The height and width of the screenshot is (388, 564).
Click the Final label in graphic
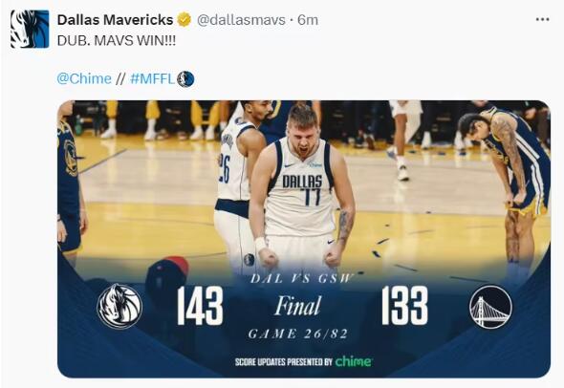click(297, 306)
